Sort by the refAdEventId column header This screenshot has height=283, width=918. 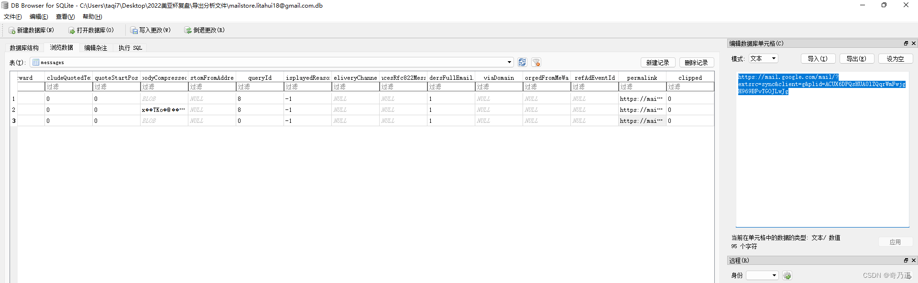coord(594,77)
